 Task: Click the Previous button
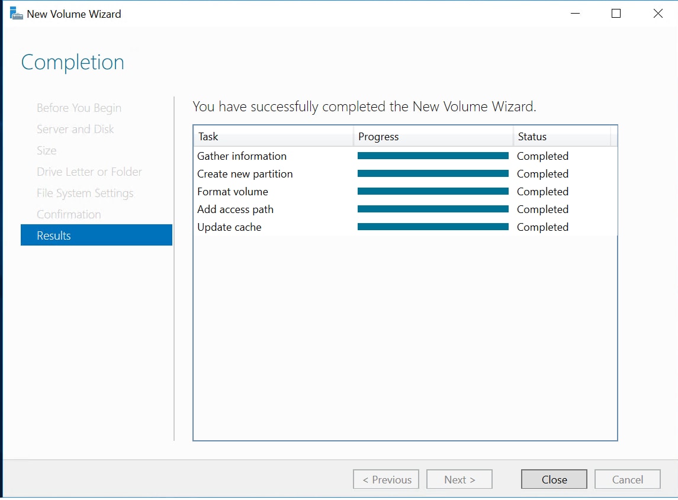pyautogui.click(x=386, y=479)
